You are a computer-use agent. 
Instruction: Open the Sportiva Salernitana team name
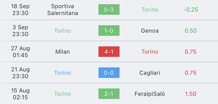tap(63, 9)
